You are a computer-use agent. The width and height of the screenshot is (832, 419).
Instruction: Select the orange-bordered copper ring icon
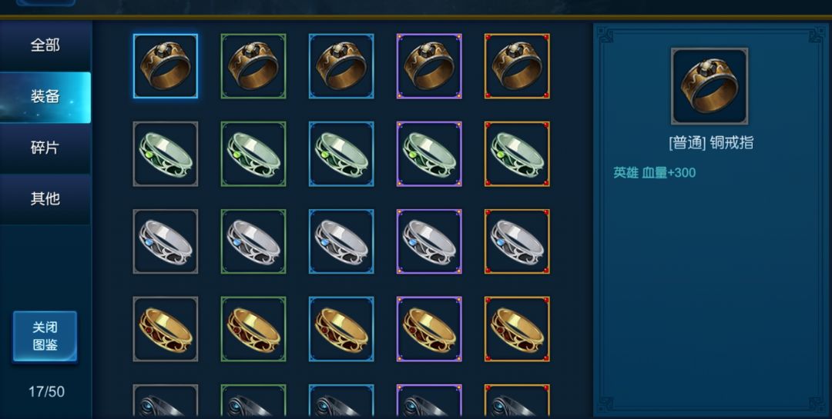point(517,66)
